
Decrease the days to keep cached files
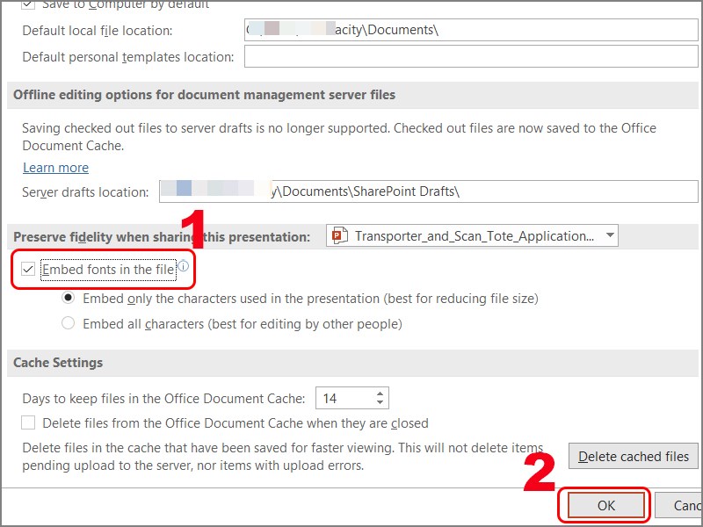[x=381, y=402]
